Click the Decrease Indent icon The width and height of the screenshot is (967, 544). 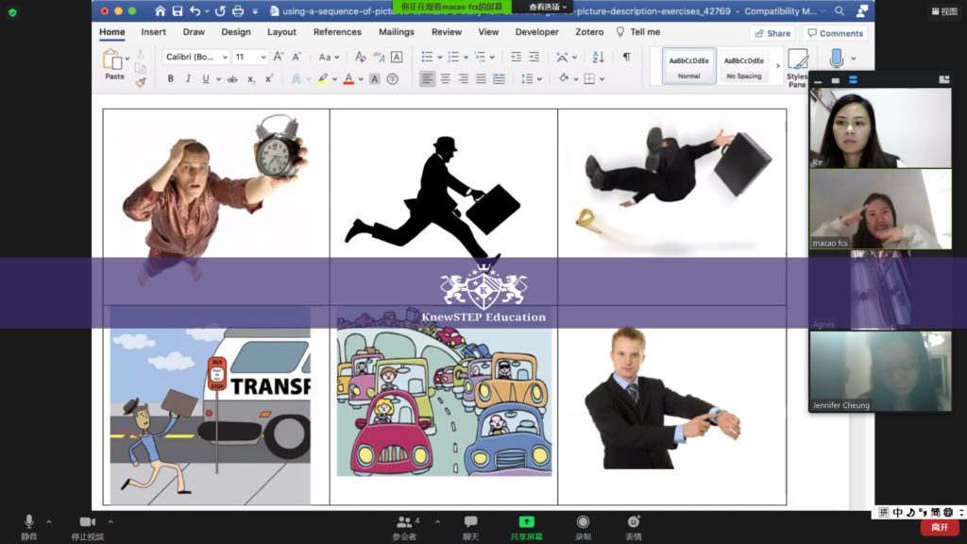[x=517, y=57]
